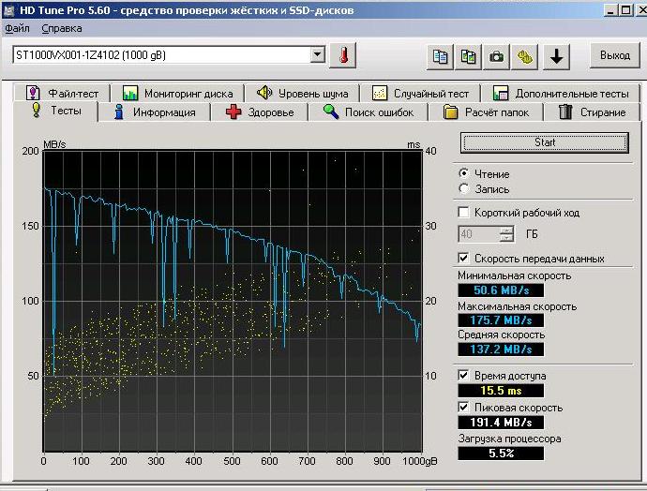This screenshot has width=647, height=491.
Task: Copy results to clipboard icon
Action: click(x=440, y=56)
